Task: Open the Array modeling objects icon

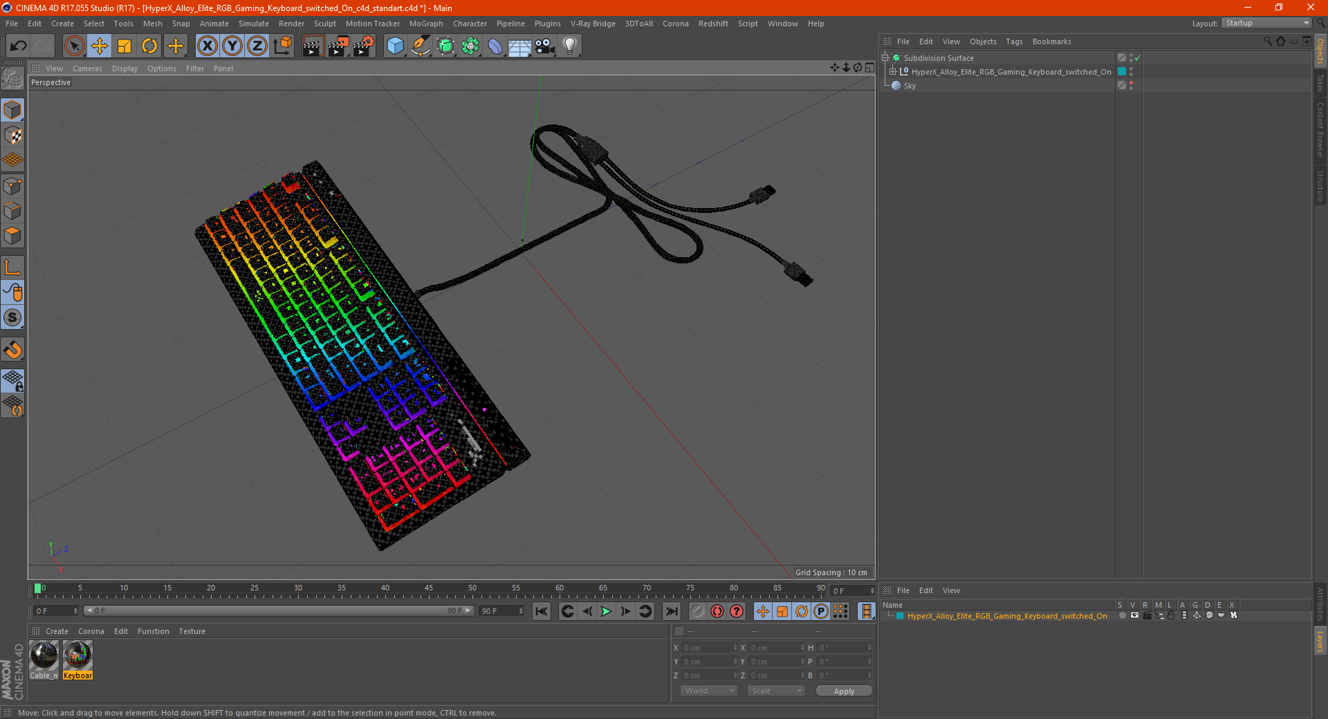Action: [x=470, y=46]
